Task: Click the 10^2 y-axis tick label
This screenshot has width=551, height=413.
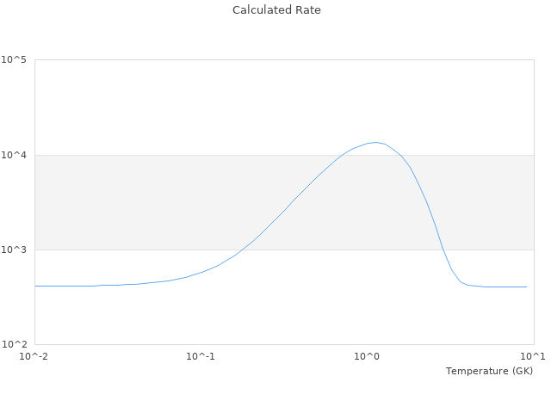Action: (x=14, y=344)
